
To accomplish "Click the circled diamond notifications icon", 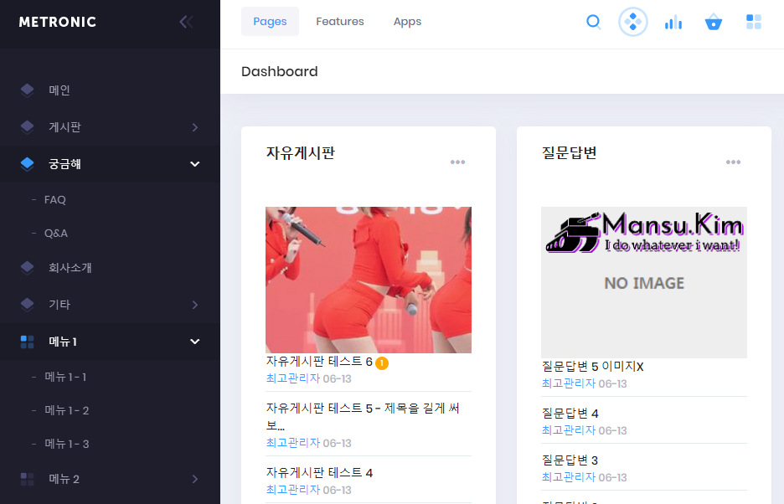I will [x=633, y=22].
